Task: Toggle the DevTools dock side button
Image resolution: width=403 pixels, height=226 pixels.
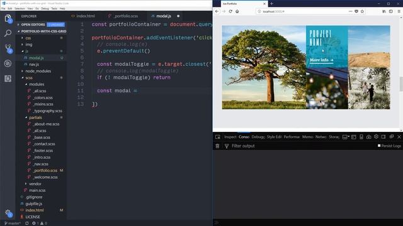Action: tap(383, 137)
